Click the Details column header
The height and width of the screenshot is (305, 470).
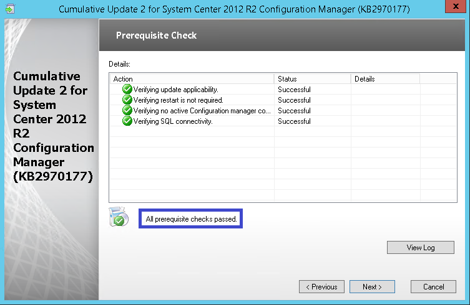(x=385, y=79)
